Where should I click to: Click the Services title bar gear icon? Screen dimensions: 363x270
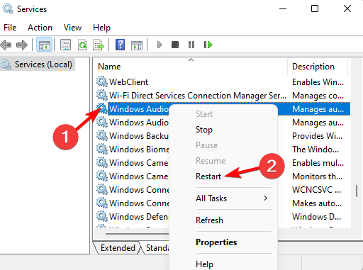tap(8, 9)
